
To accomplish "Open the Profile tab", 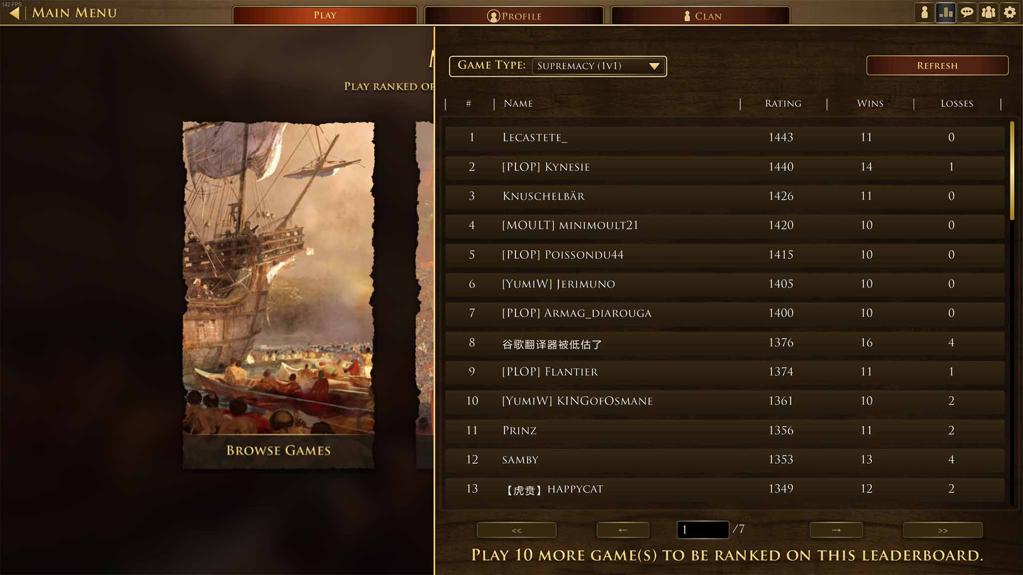I will [x=511, y=15].
